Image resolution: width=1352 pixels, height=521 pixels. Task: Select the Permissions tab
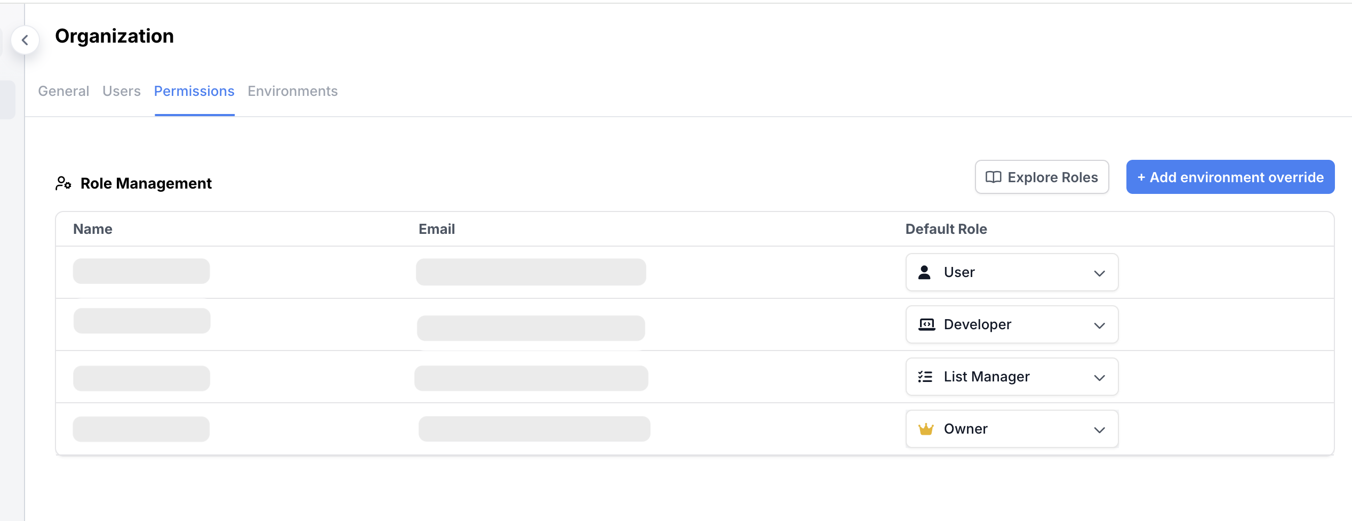pos(194,91)
